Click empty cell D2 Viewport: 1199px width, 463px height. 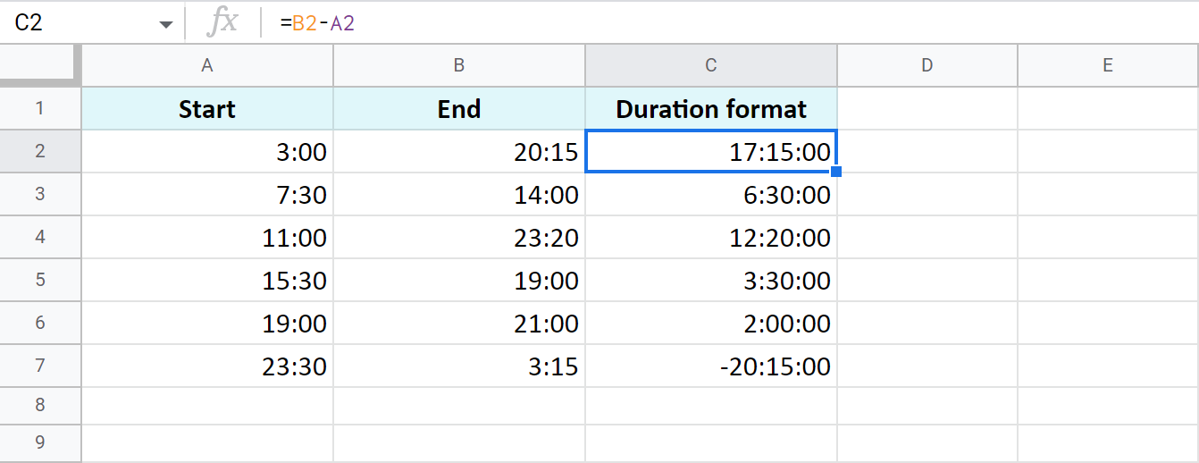pos(927,152)
